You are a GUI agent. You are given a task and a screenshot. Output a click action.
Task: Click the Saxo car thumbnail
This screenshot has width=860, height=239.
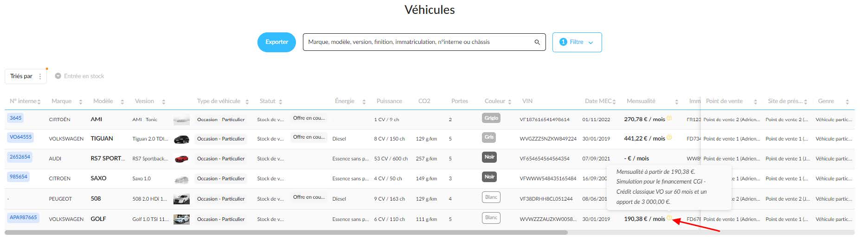click(x=181, y=179)
